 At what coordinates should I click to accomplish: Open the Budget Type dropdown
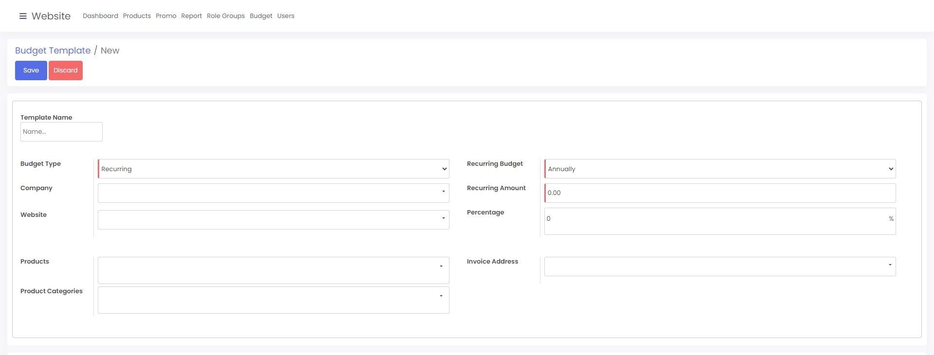pyautogui.click(x=273, y=169)
